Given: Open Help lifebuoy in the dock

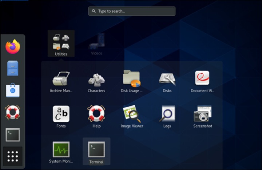Looking at the screenshot, I should pos(13,112).
